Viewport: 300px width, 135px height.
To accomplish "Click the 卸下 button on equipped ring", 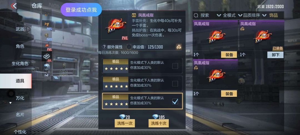I will pos(275,55).
